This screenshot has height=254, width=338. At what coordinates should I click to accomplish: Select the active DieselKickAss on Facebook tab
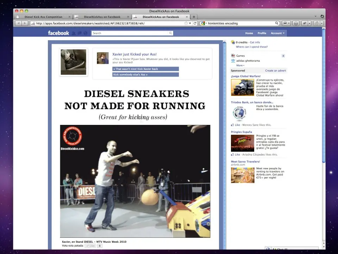[x=161, y=17]
